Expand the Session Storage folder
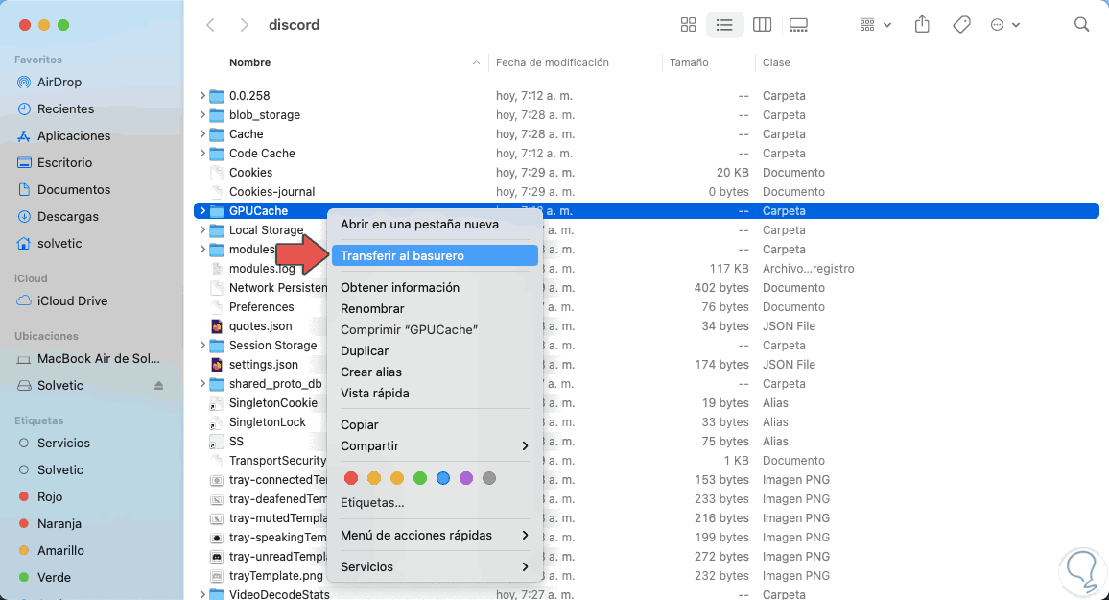The height and width of the screenshot is (600, 1109). tap(202, 346)
